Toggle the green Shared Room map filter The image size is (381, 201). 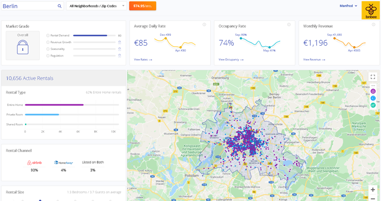(373, 105)
